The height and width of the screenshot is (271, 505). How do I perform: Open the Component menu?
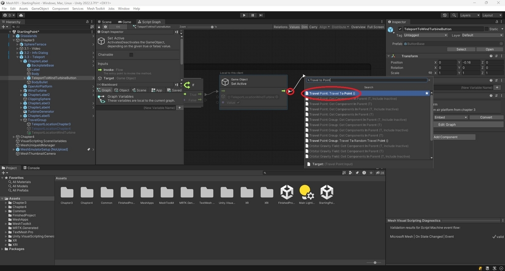tap(60, 8)
